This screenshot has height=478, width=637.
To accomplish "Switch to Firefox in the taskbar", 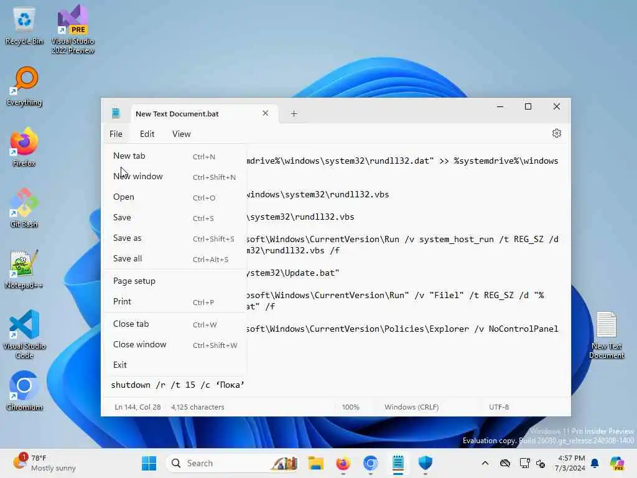I will [343, 463].
